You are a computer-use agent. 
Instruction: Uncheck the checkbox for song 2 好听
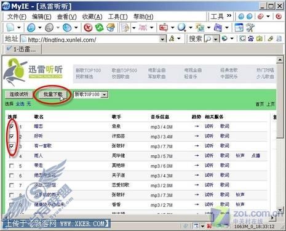pos(12,136)
